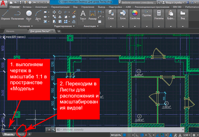Open the Утилиты panel dropdown
The width and height of the screenshot is (199, 137).
[x=159, y=26]
